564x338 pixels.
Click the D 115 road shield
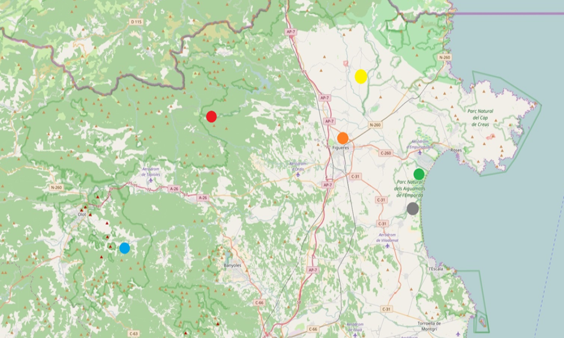[136, 22]
